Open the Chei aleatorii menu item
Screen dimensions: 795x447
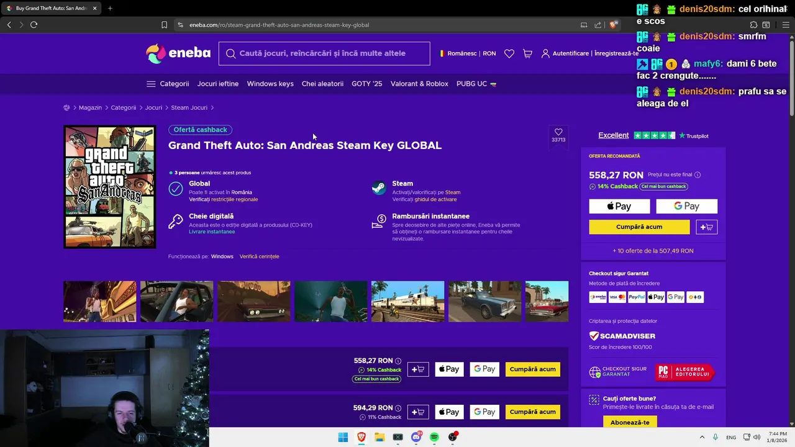[x=322, y=84]
